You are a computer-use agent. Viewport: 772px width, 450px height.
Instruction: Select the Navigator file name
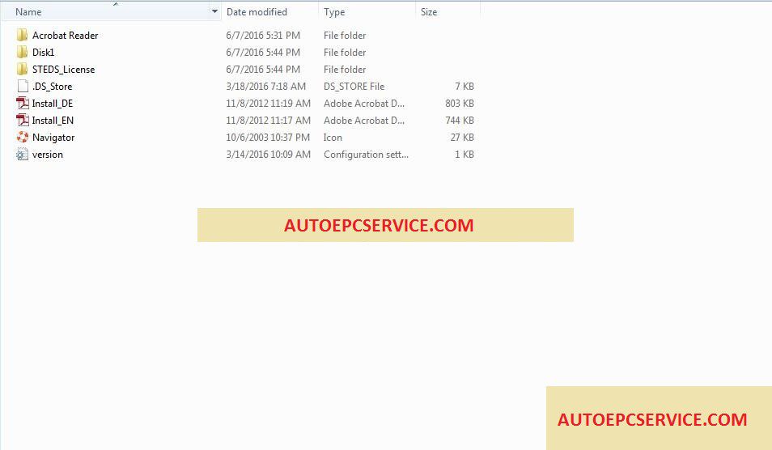pyautogui.click(x=53, y=138)
